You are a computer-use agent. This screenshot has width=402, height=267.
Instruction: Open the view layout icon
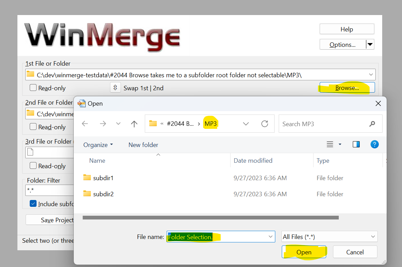330,145
